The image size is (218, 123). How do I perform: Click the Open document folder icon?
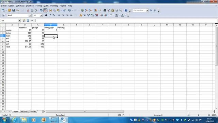coord(10,10)
